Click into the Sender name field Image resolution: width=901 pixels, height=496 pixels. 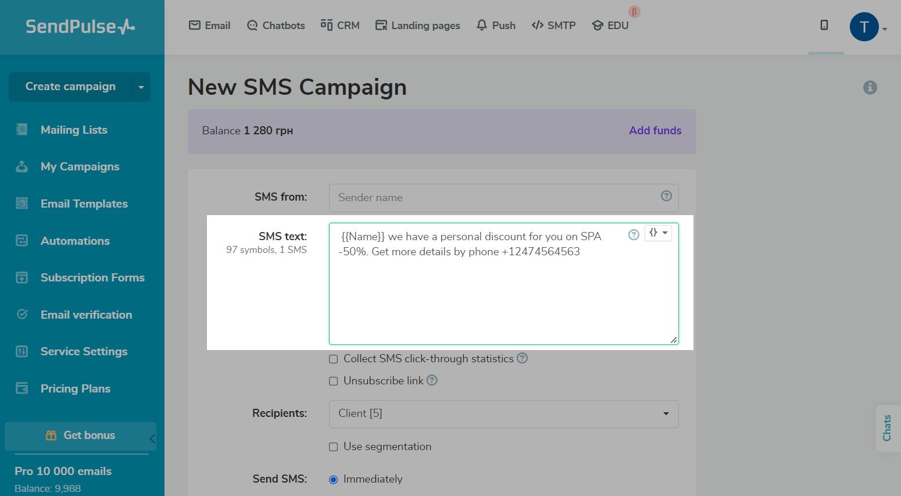click(x=494, y=198)
